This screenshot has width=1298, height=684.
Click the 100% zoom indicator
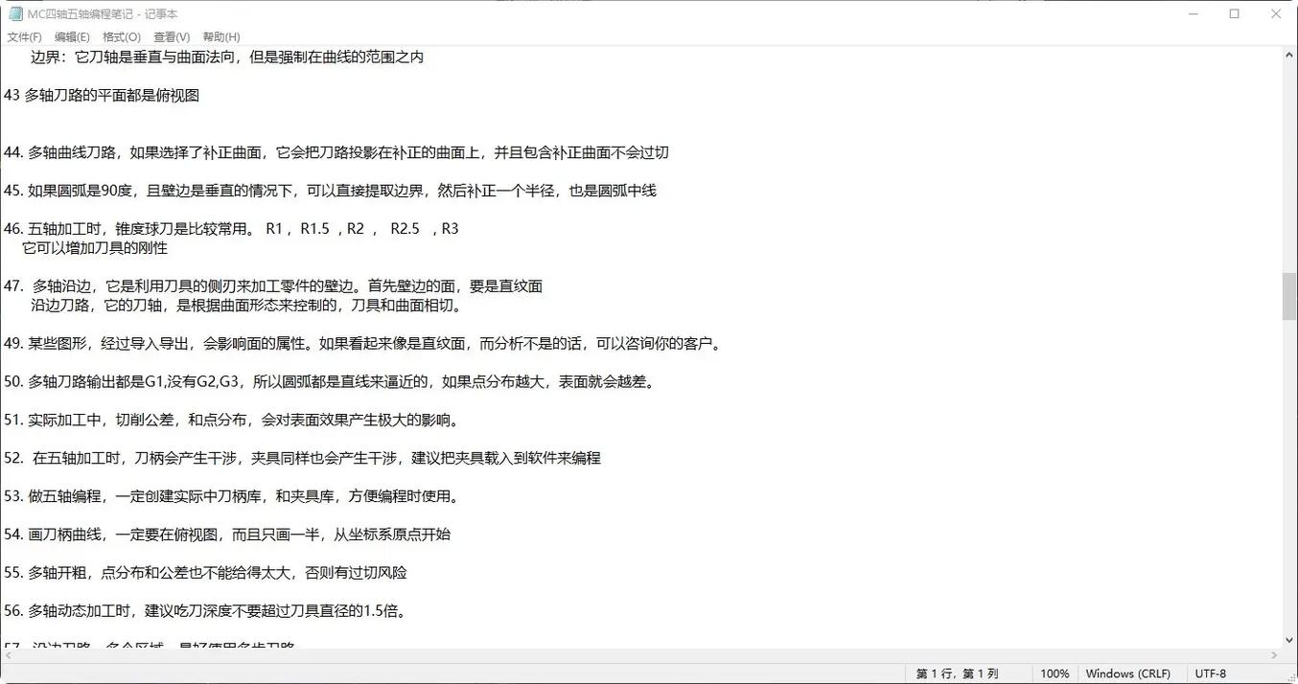point(1055,673)
